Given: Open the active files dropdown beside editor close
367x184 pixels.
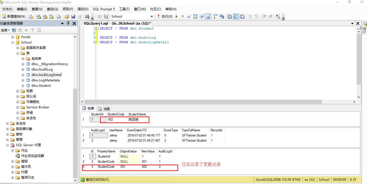Looking at the screenshot, I should (352, 24).
